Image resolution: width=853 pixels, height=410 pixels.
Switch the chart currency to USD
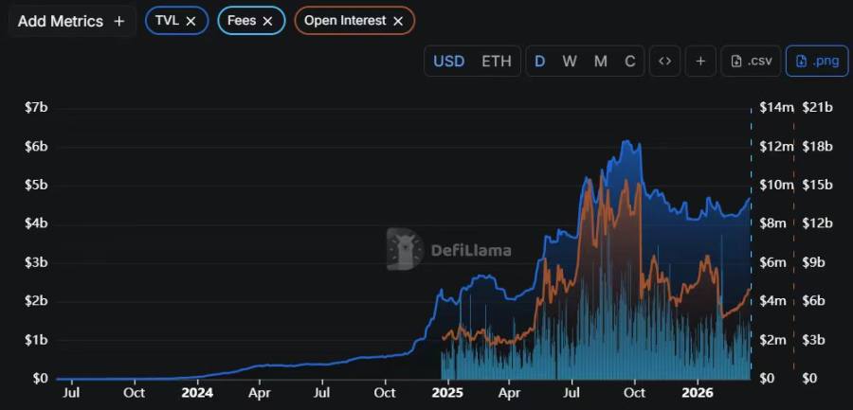coord(448,61)
